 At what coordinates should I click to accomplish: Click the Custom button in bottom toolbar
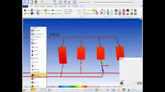tap(38, 90)
